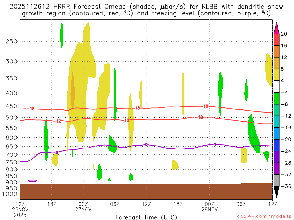
Task: Click the colorbar tick label -4
Action: click(x=284, y=93)
